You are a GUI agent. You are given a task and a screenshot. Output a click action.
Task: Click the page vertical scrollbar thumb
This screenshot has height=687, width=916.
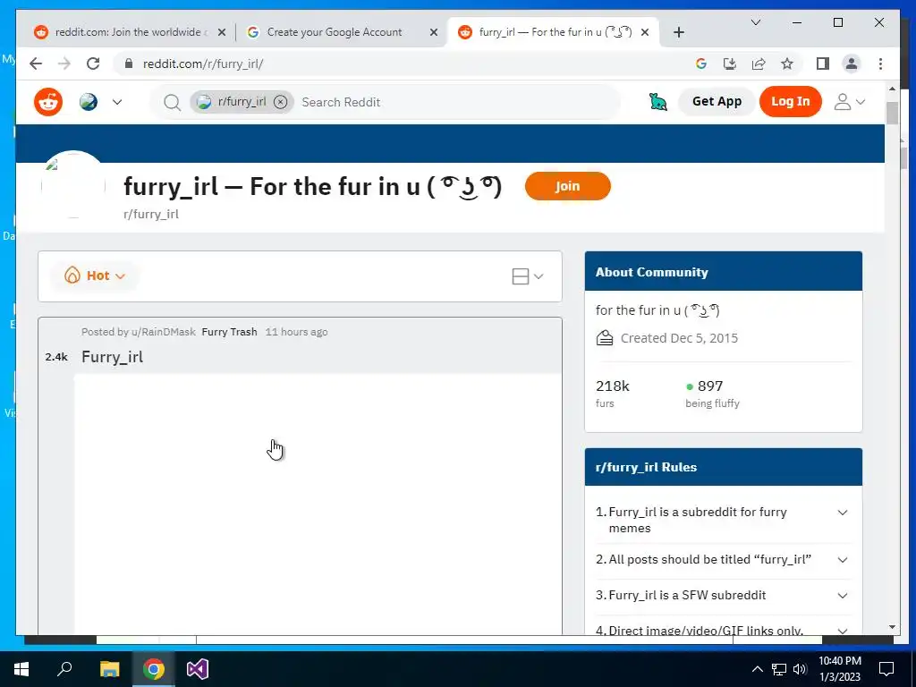coord(892,113)
